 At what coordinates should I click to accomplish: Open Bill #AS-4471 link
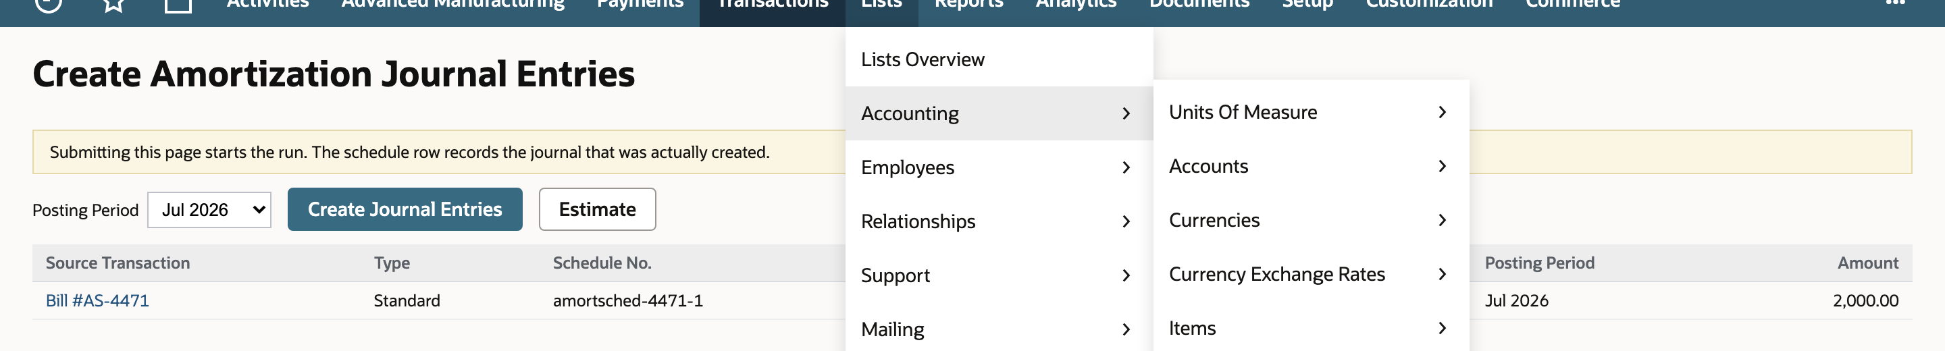pos(97,300)
